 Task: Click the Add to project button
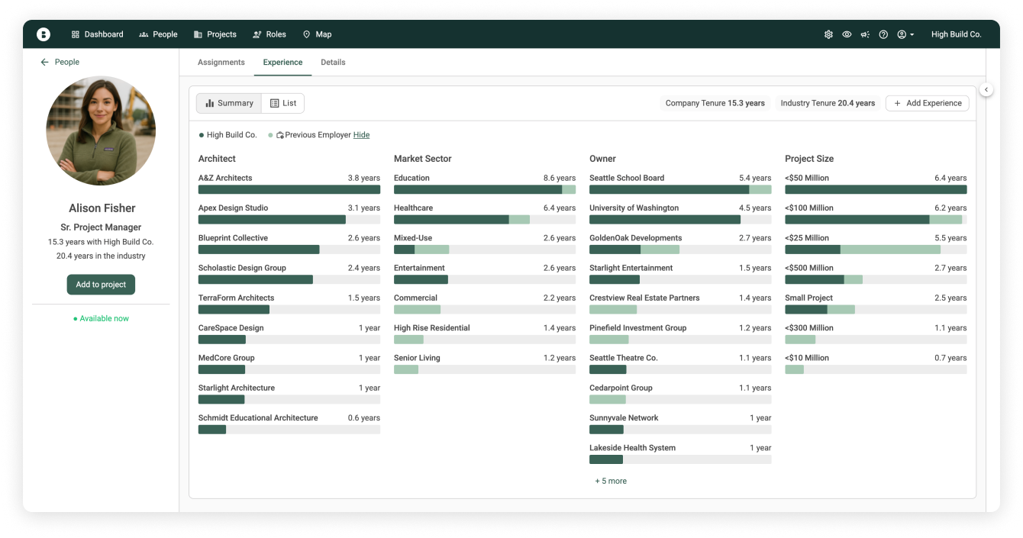101,285
